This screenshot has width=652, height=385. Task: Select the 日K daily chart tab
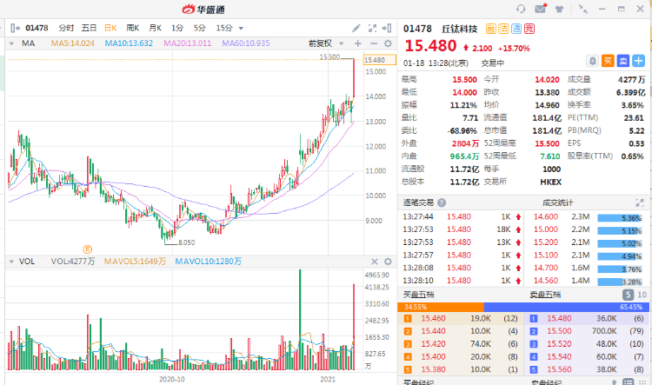[x=110, y=28]
